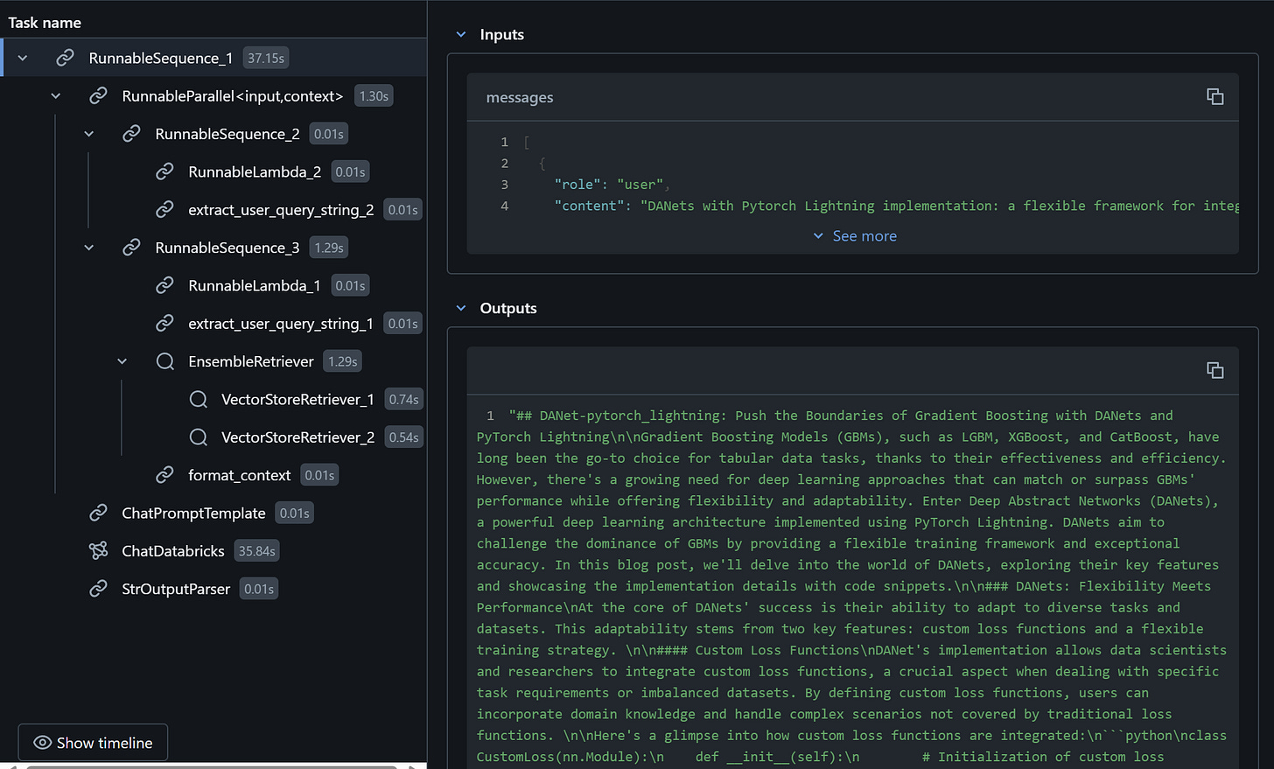
Task: Click the chain icon beside extract_user_query_string_2
Action: coord(164,210)
